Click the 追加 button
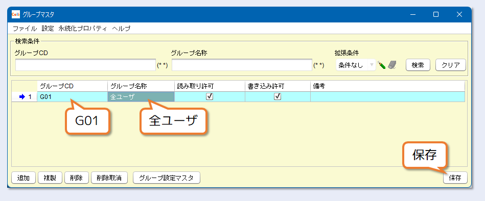This screenshot has width=485, height=201. 24,178
